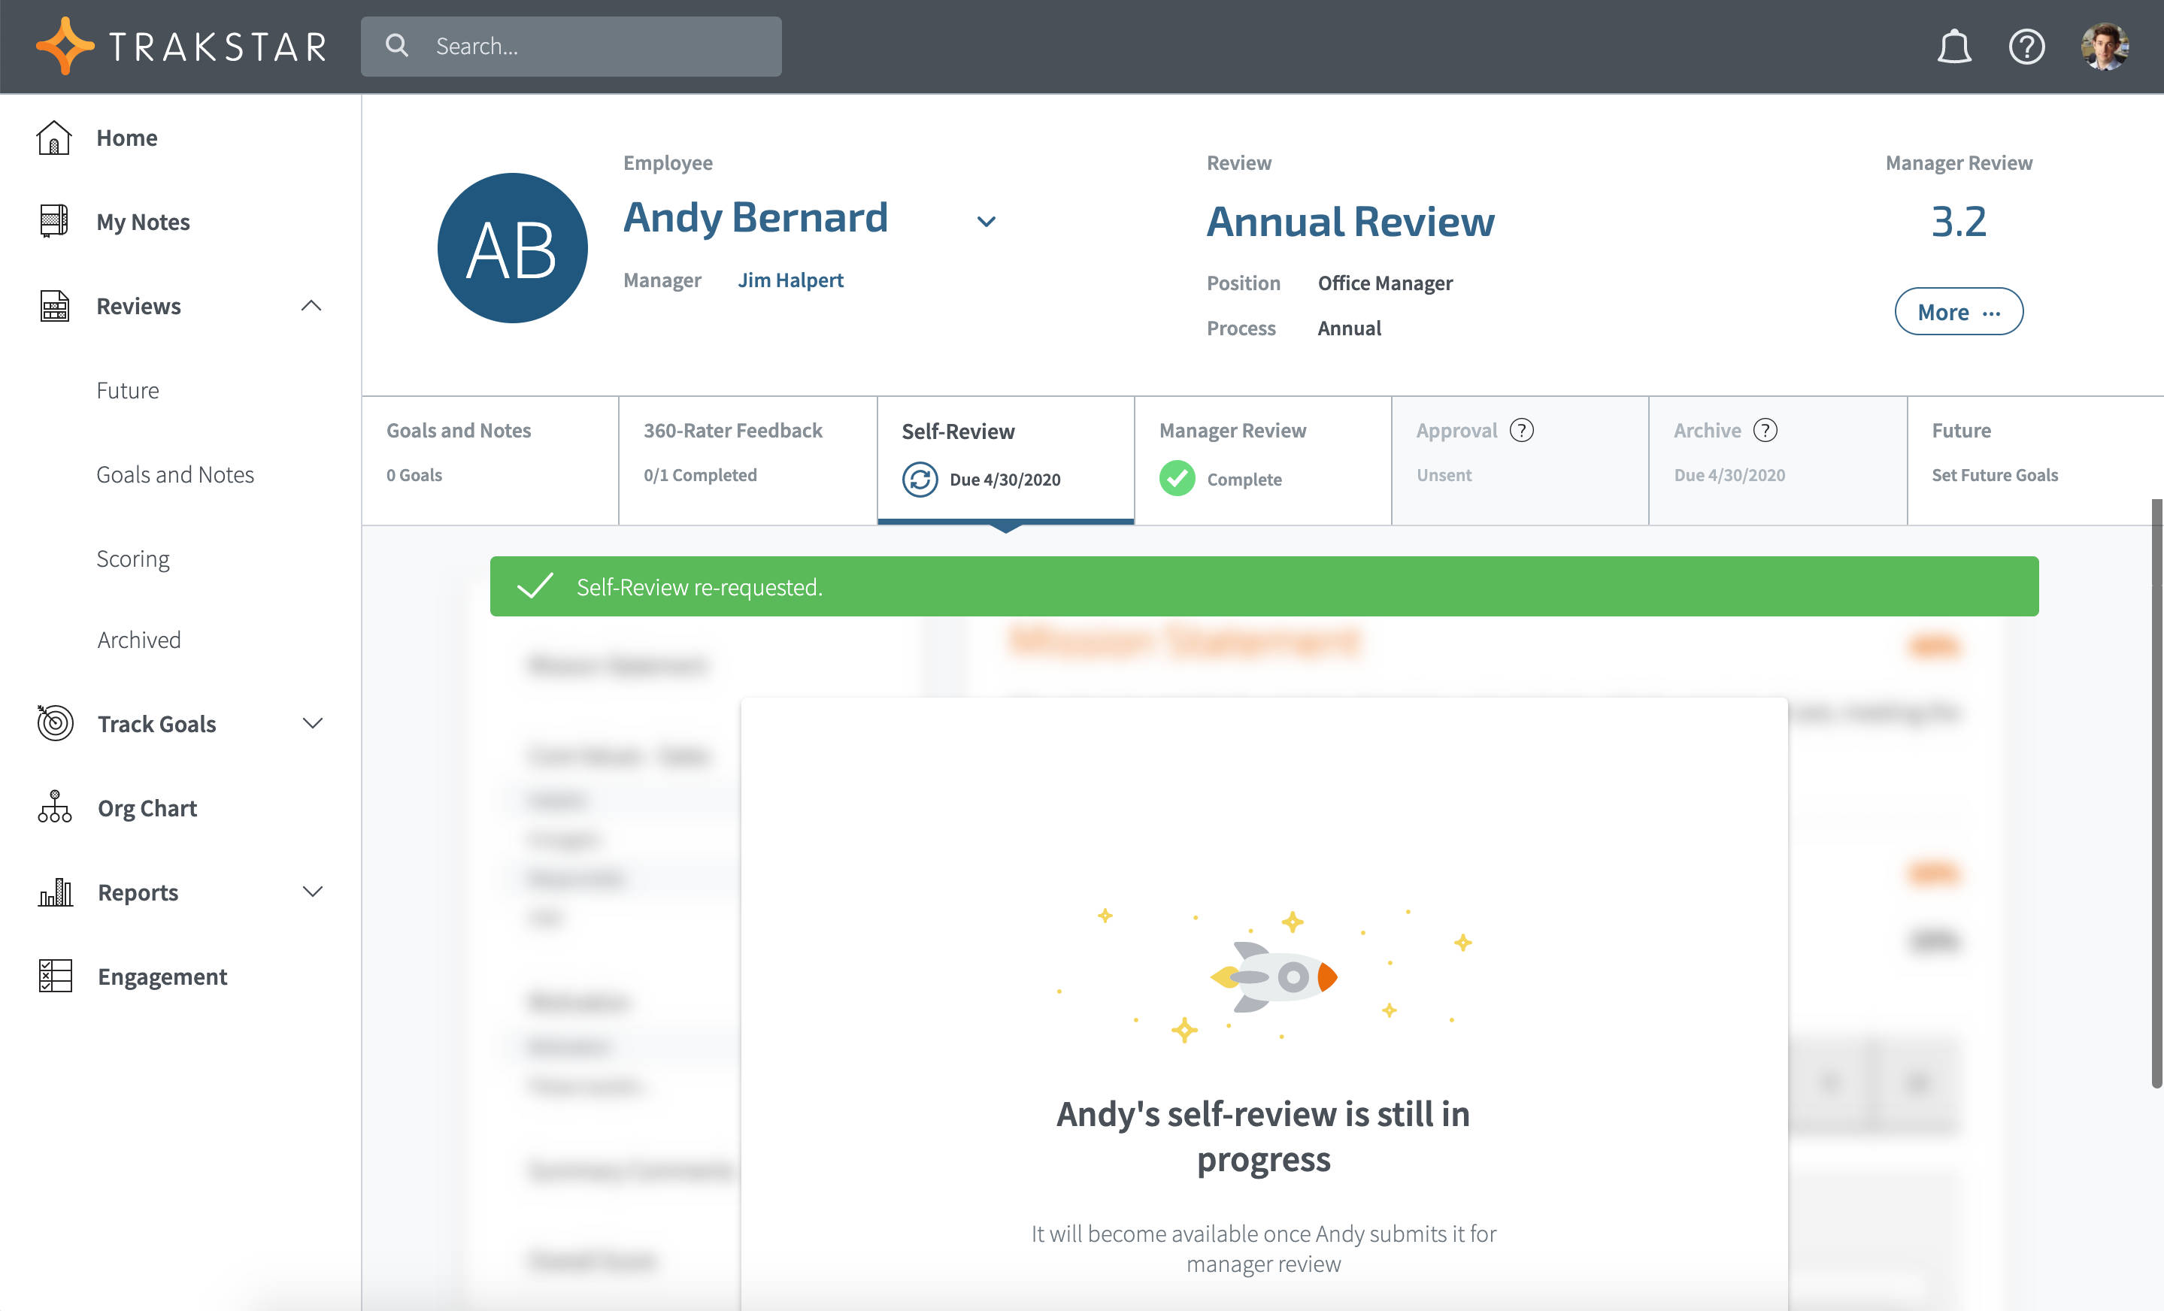This screenshot has width=2164, height=1311.
Task: Click the More button
Action: tap(1959, 311)
